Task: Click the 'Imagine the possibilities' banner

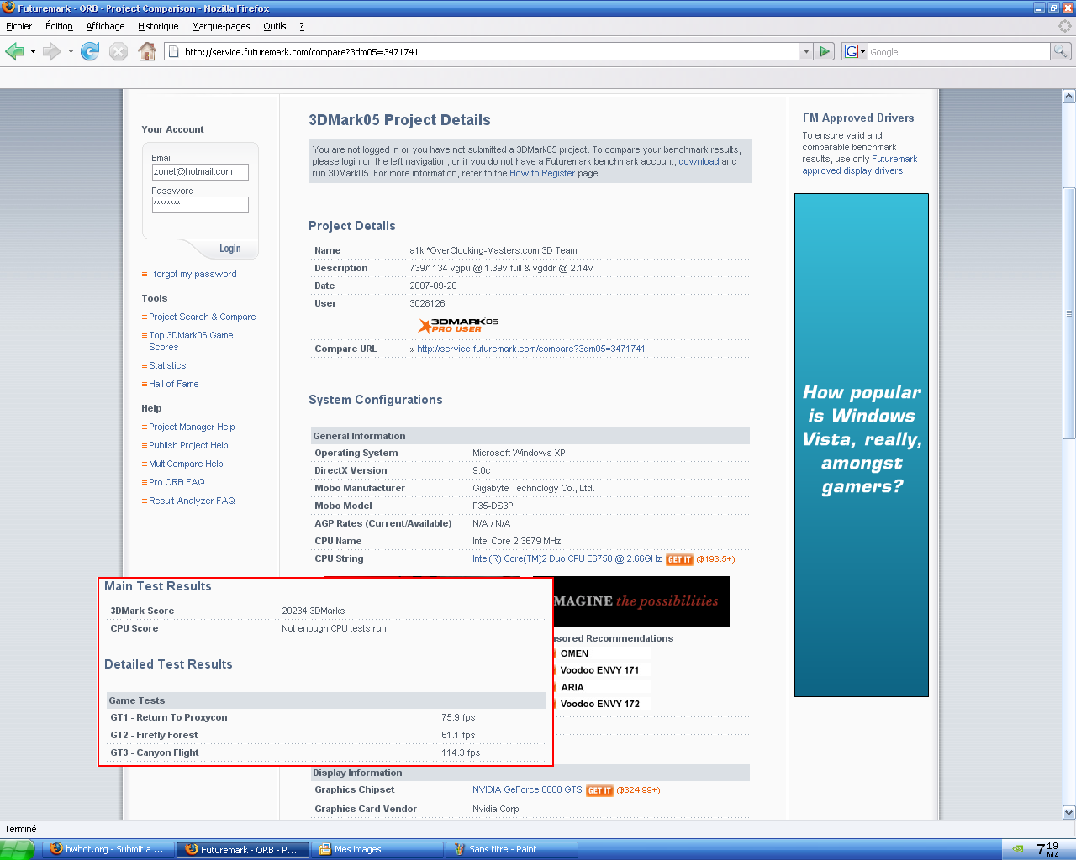Action: coord(641,601)
